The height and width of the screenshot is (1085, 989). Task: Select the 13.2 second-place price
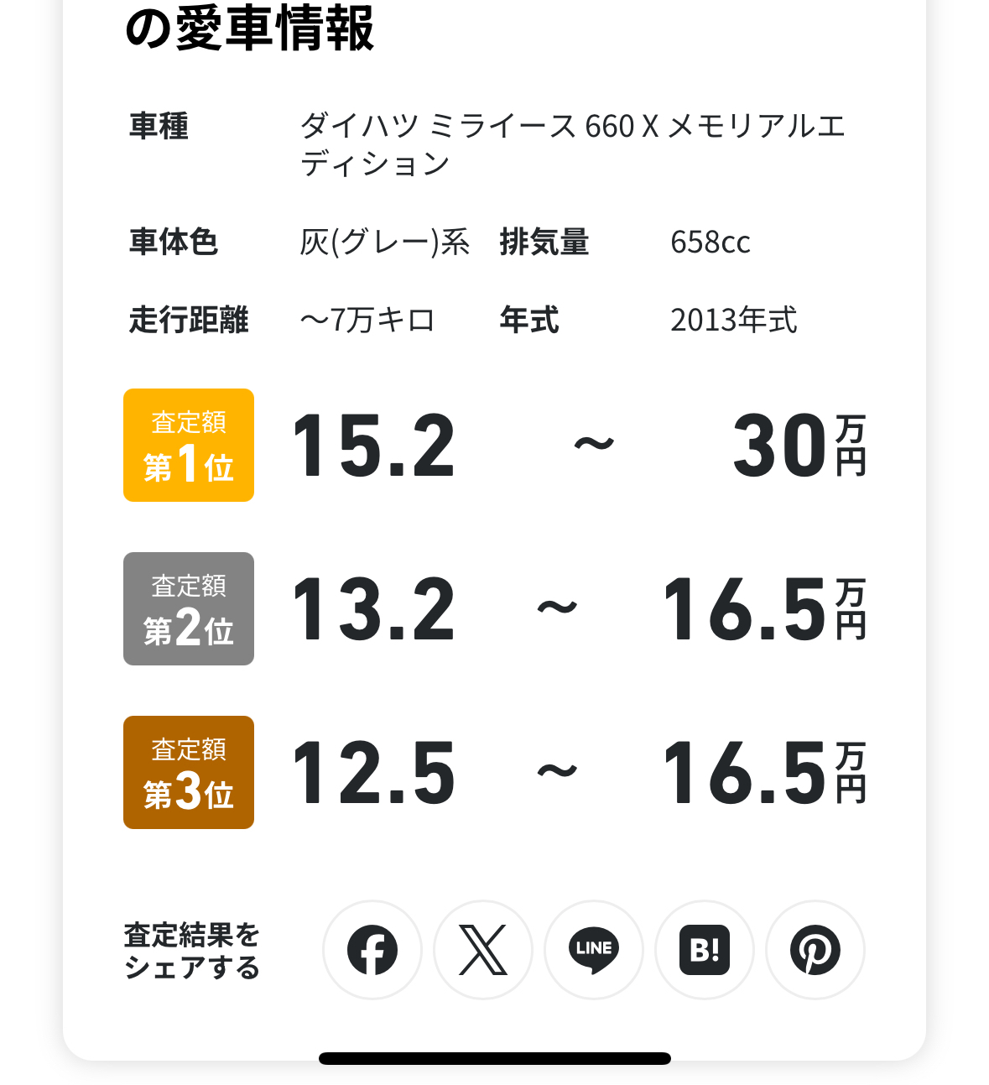[x=374, y=609]
